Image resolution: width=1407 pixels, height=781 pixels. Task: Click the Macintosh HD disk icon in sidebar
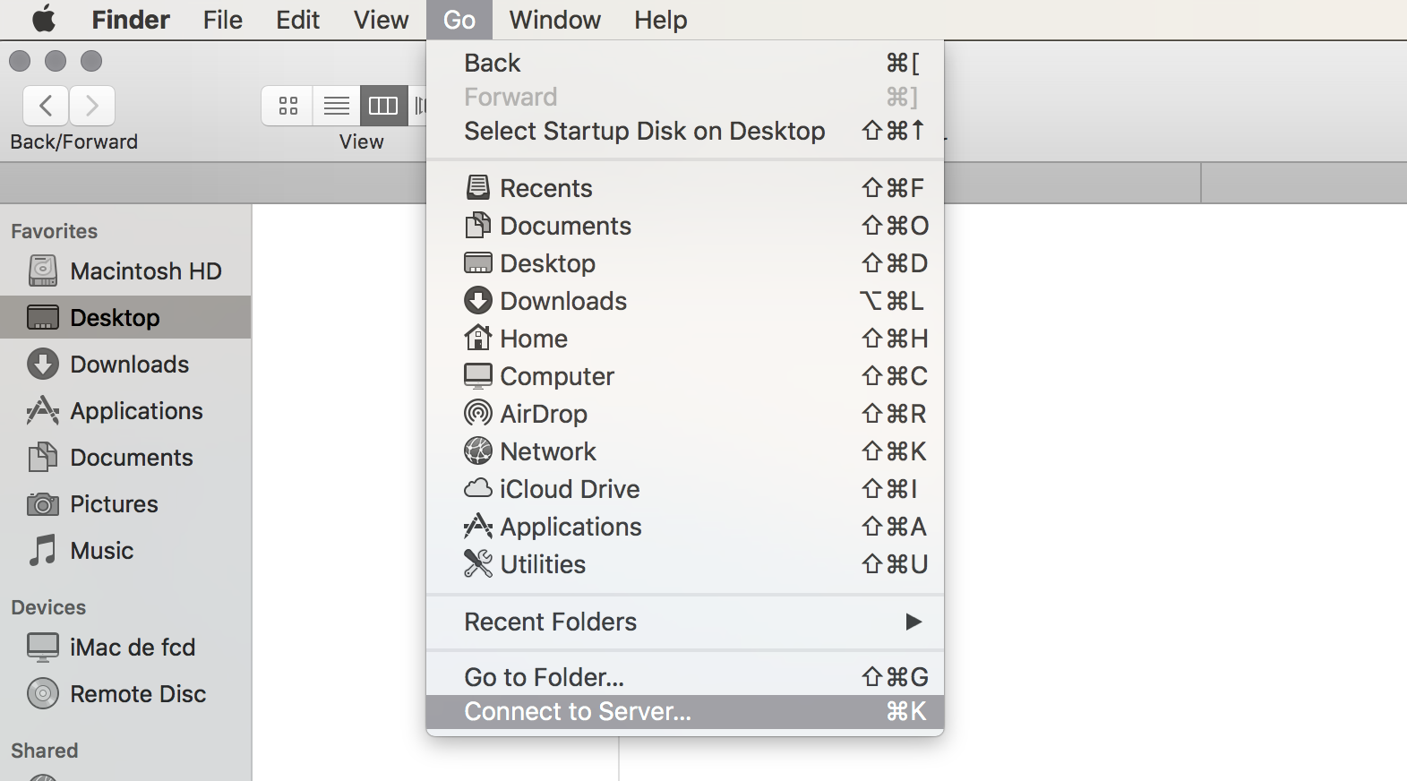point(43,270)
